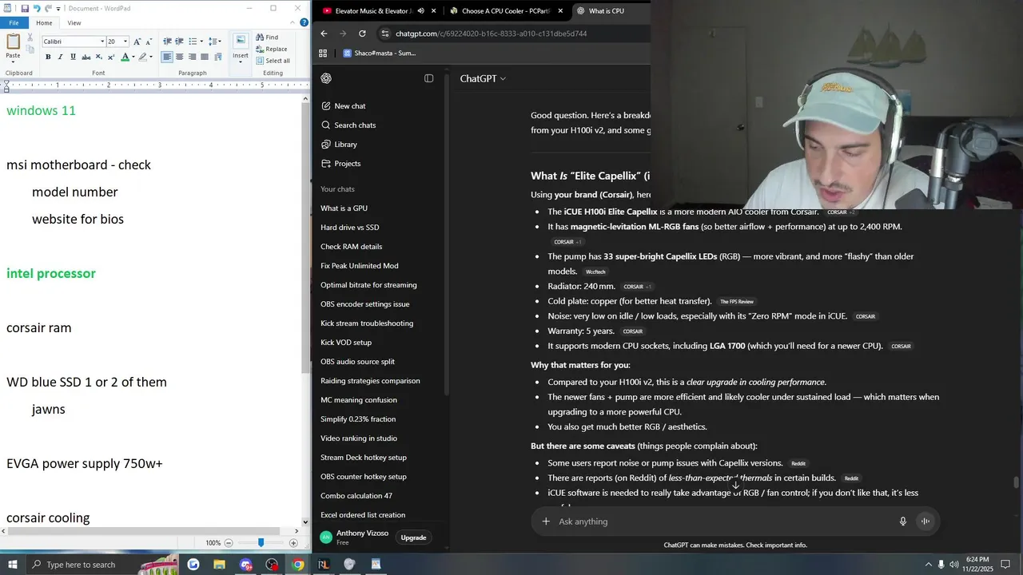1023x575 pixels.
Task: View site information icon in address bar
Action: tap(385, 34)
